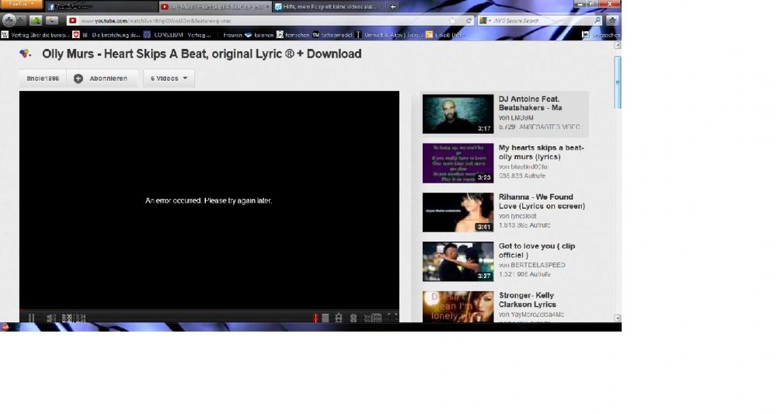Screen dimensions: 777x414
Task: Open the browser home icon
Action: [x=612, y=20]
